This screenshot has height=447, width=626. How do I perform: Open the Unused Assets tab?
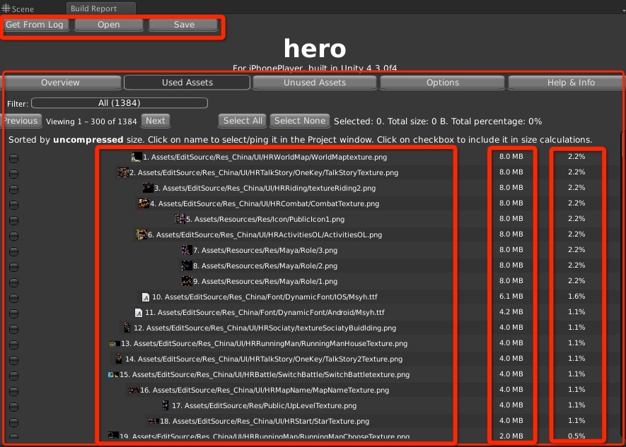314,83
